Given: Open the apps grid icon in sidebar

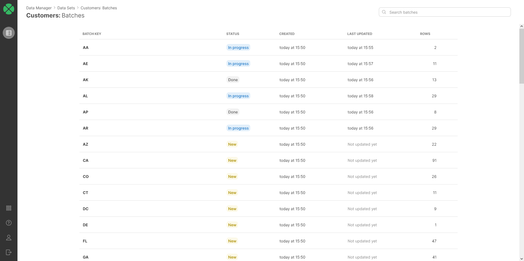Looking at the screenshot, I should 9,208.
